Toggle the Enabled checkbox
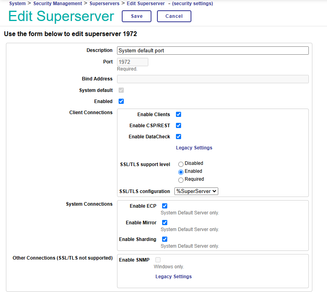 121,101
